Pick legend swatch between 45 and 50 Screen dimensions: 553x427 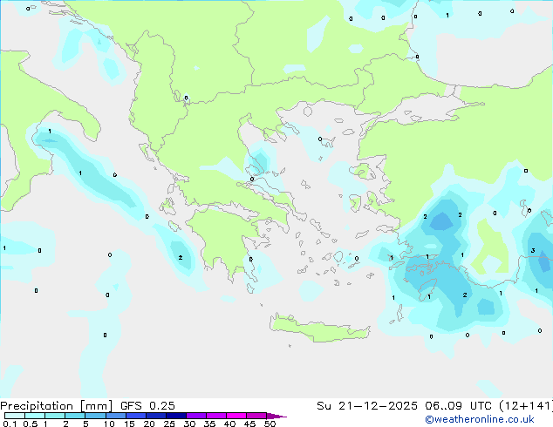click(256, 416)
